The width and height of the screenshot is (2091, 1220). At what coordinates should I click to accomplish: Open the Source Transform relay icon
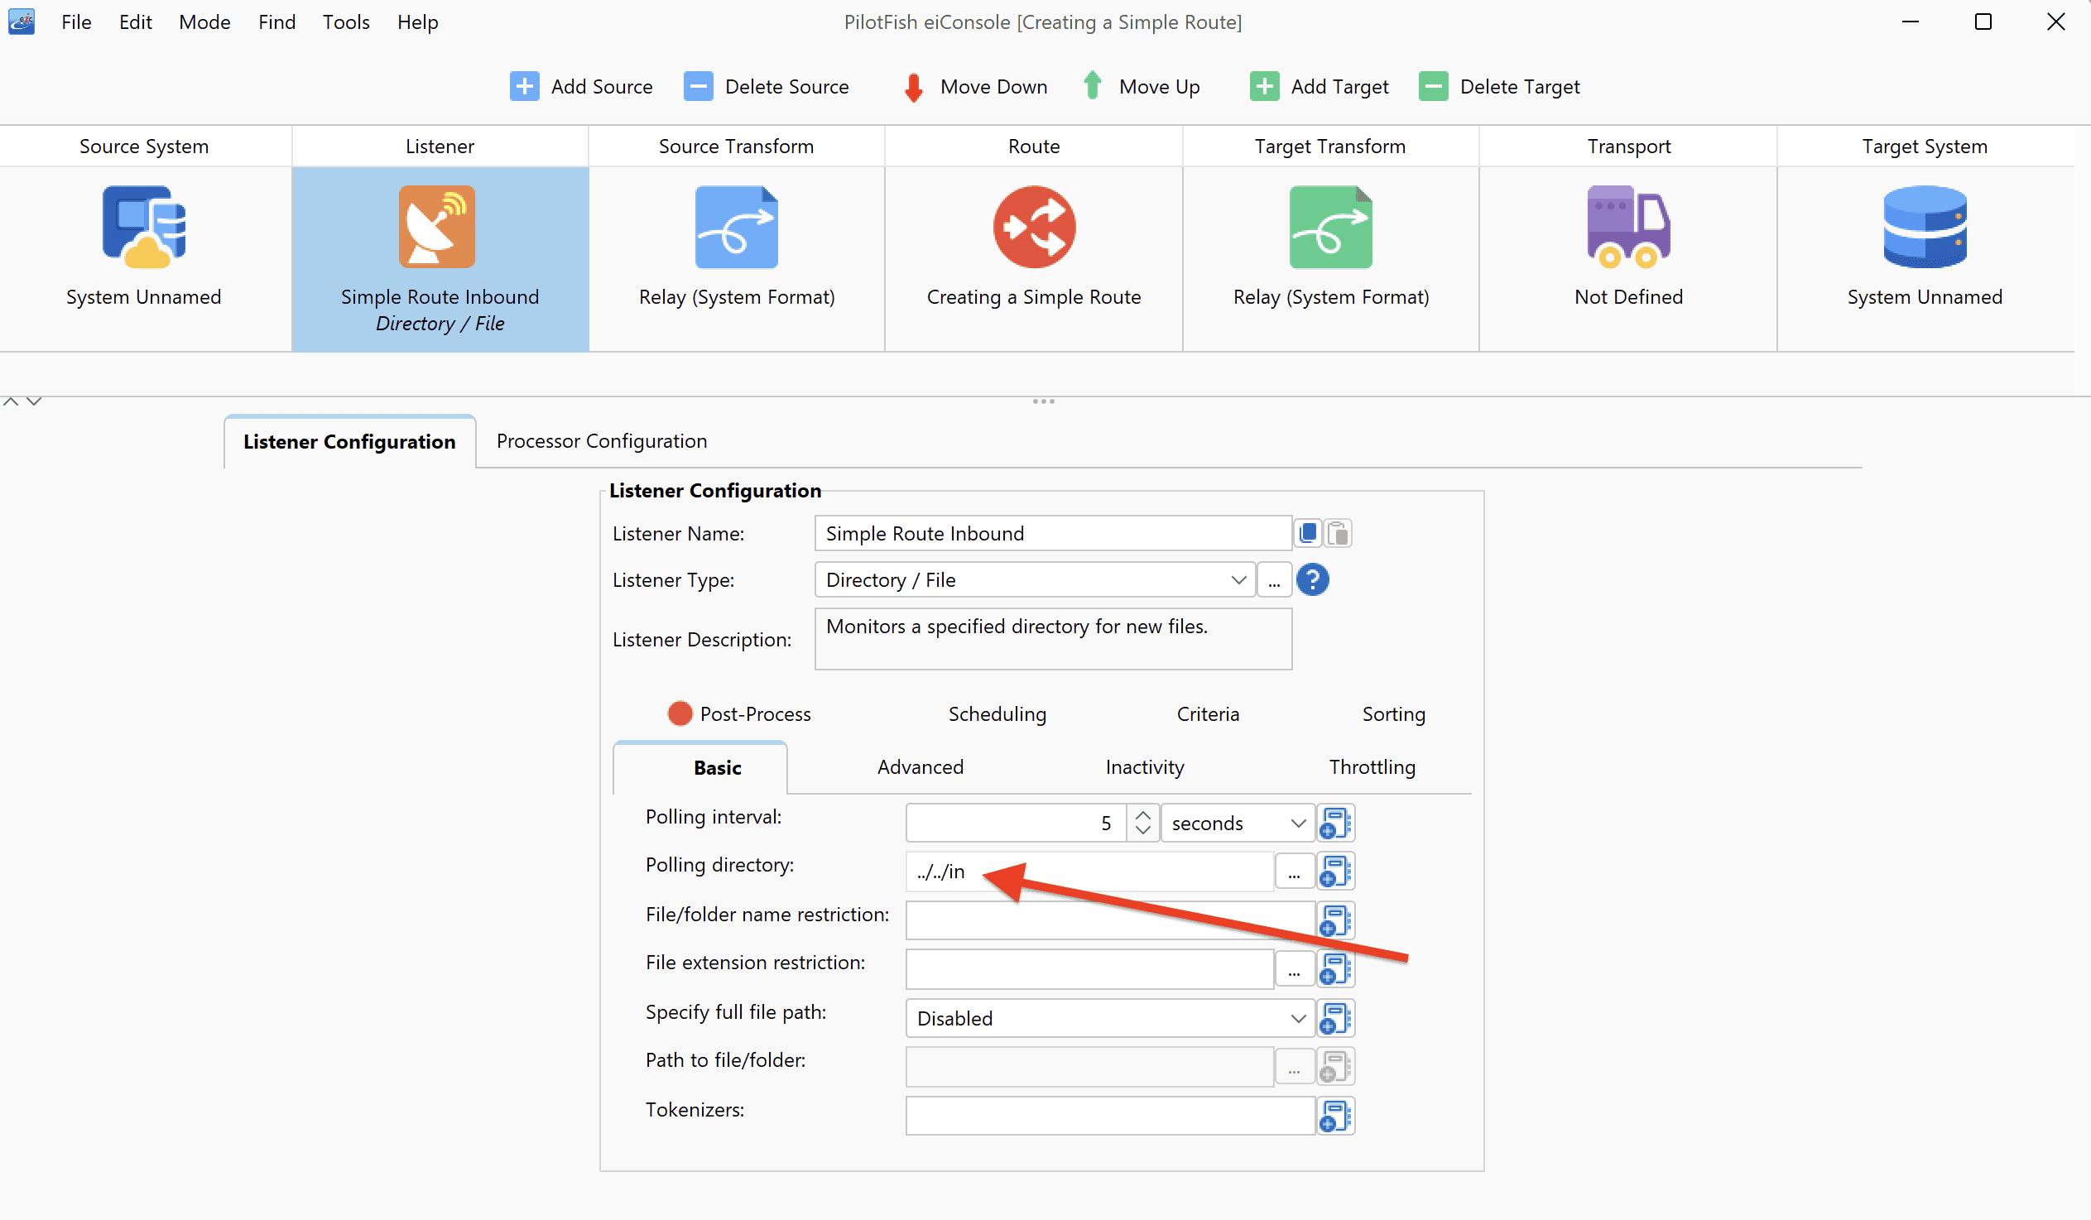pyautogui.click(x=736, y=227)
